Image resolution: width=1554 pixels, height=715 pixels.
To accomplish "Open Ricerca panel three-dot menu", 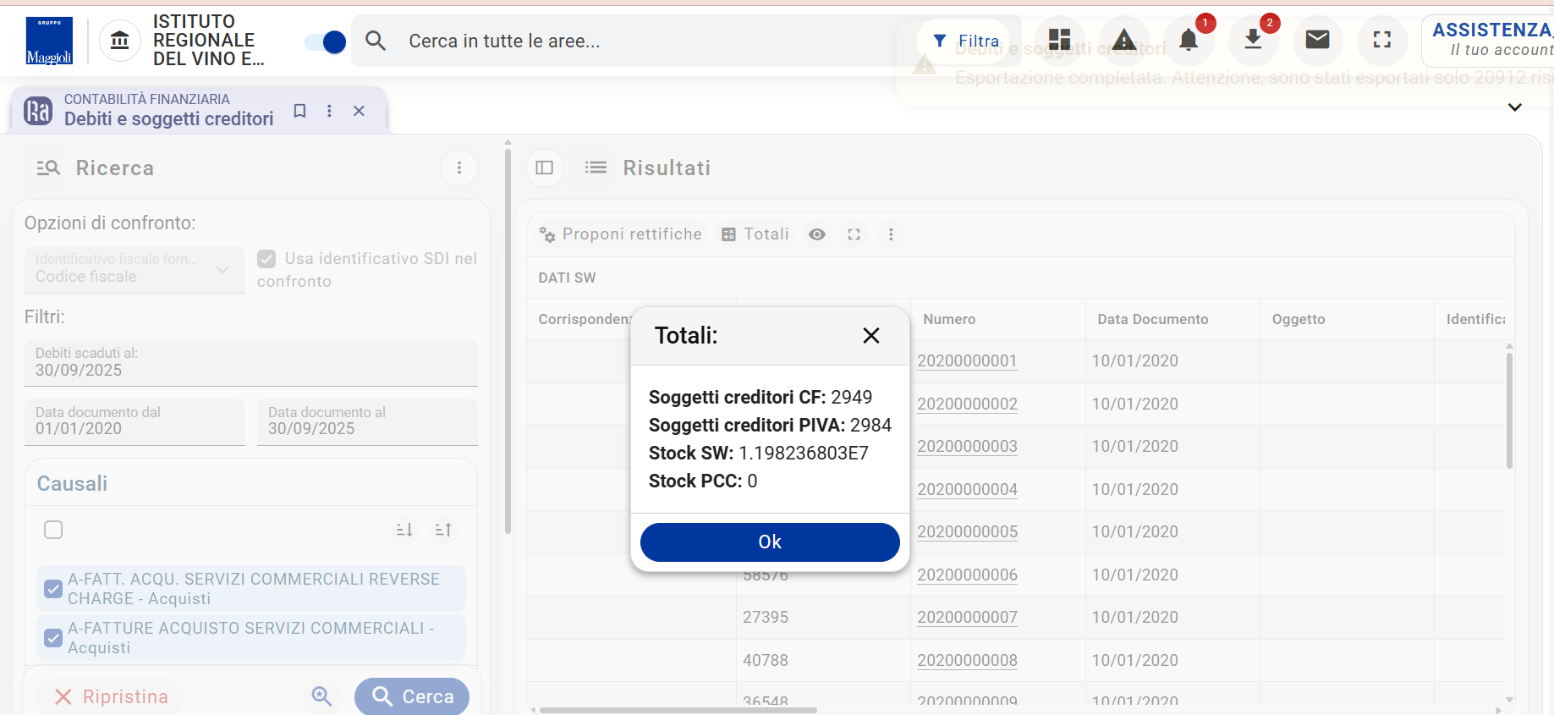I will click(x=459, y=168).
